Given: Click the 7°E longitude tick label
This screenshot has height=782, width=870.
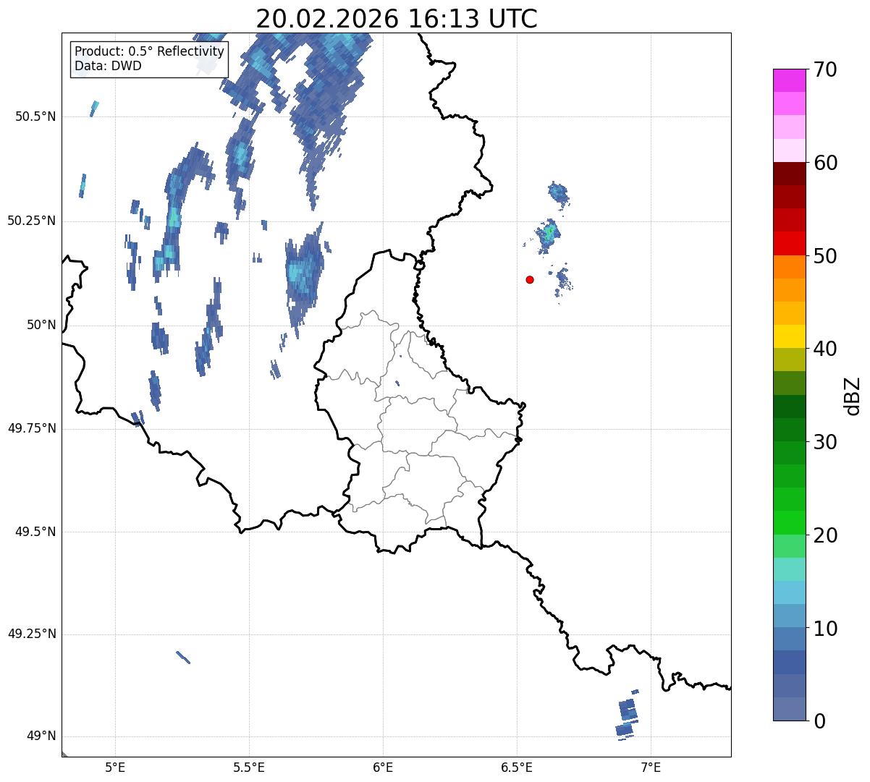Looking at the screenshot, I should pos(651,766).
